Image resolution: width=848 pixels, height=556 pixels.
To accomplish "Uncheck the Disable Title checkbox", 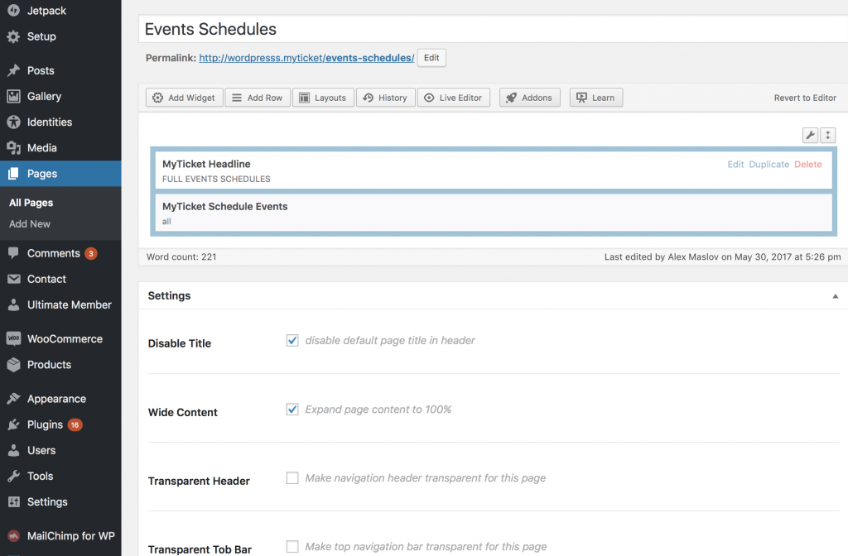I will [x=292, y=340].
